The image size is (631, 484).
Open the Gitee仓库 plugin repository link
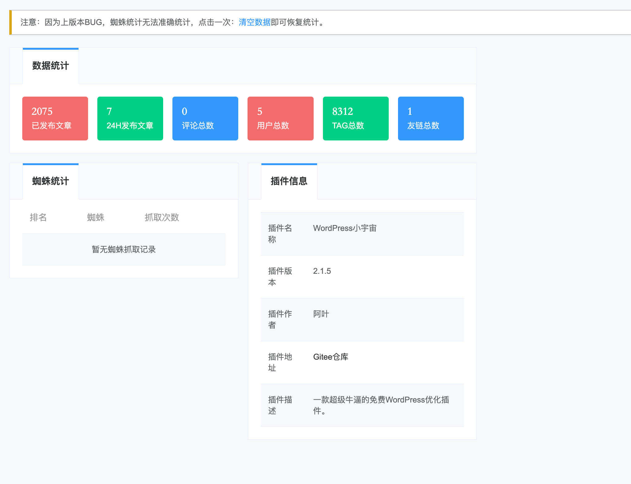[x=330, y=357]
